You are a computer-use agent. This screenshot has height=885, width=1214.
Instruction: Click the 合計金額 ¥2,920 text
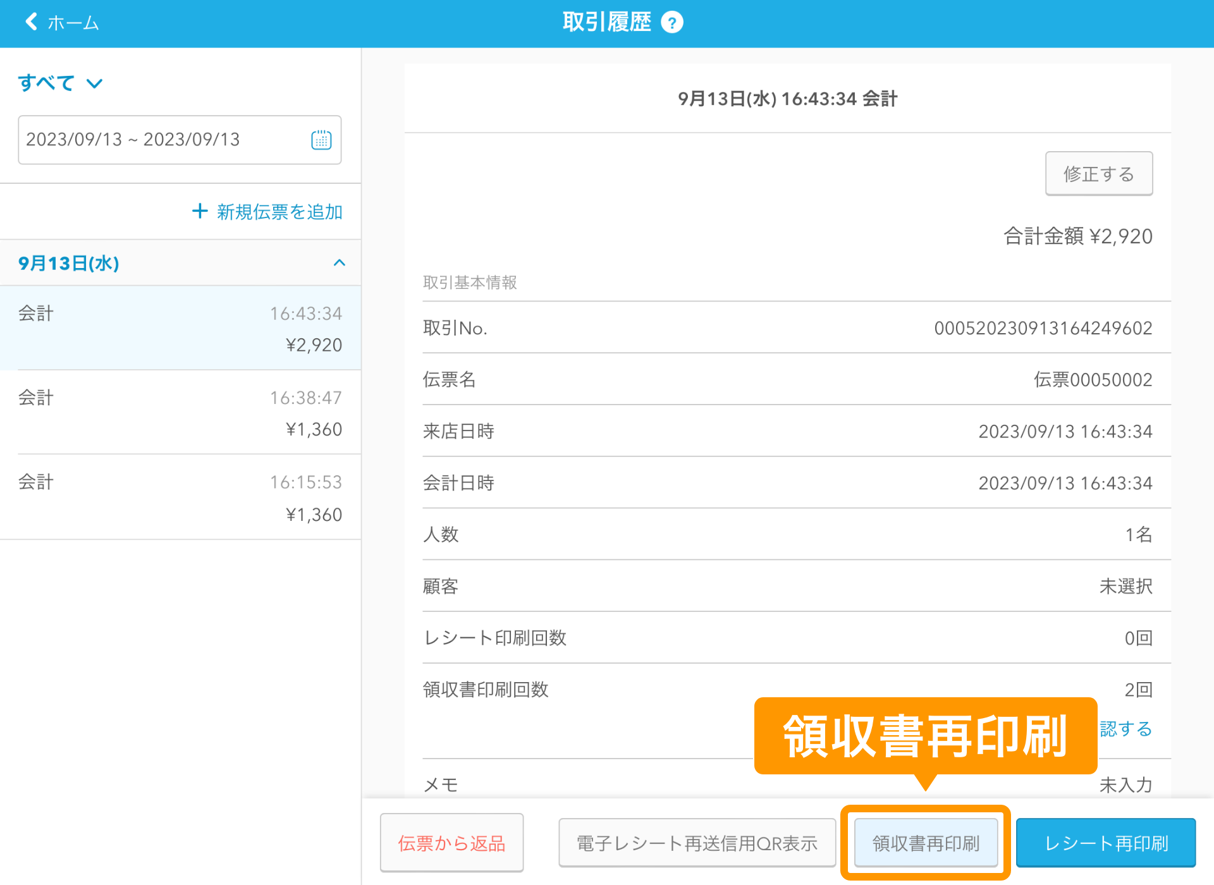[1078, 236]
